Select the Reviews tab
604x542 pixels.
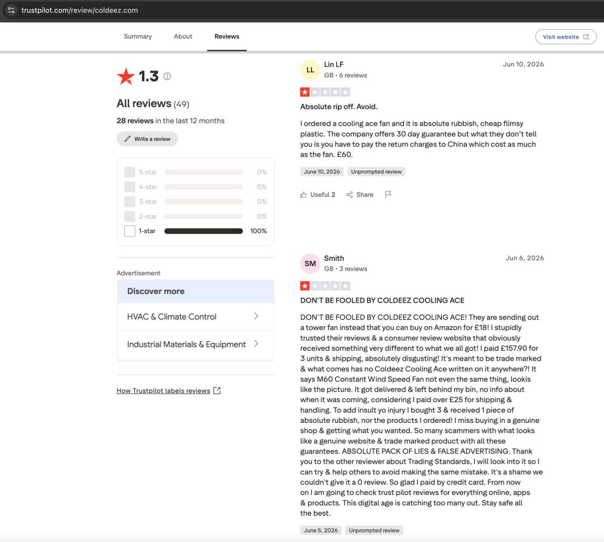tap(226, 36)
